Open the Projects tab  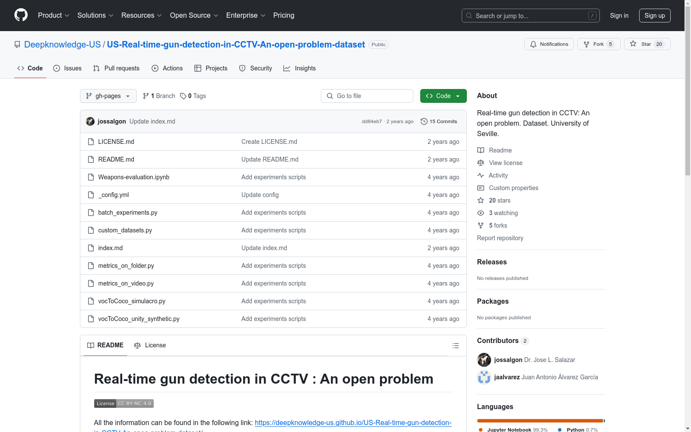(x=211, y=68)
